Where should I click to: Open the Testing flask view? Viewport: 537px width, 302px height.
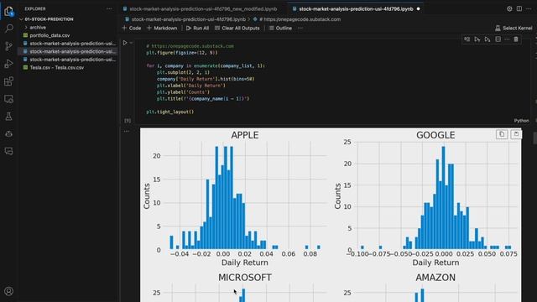pyautogui.click(x=9, y=117)
